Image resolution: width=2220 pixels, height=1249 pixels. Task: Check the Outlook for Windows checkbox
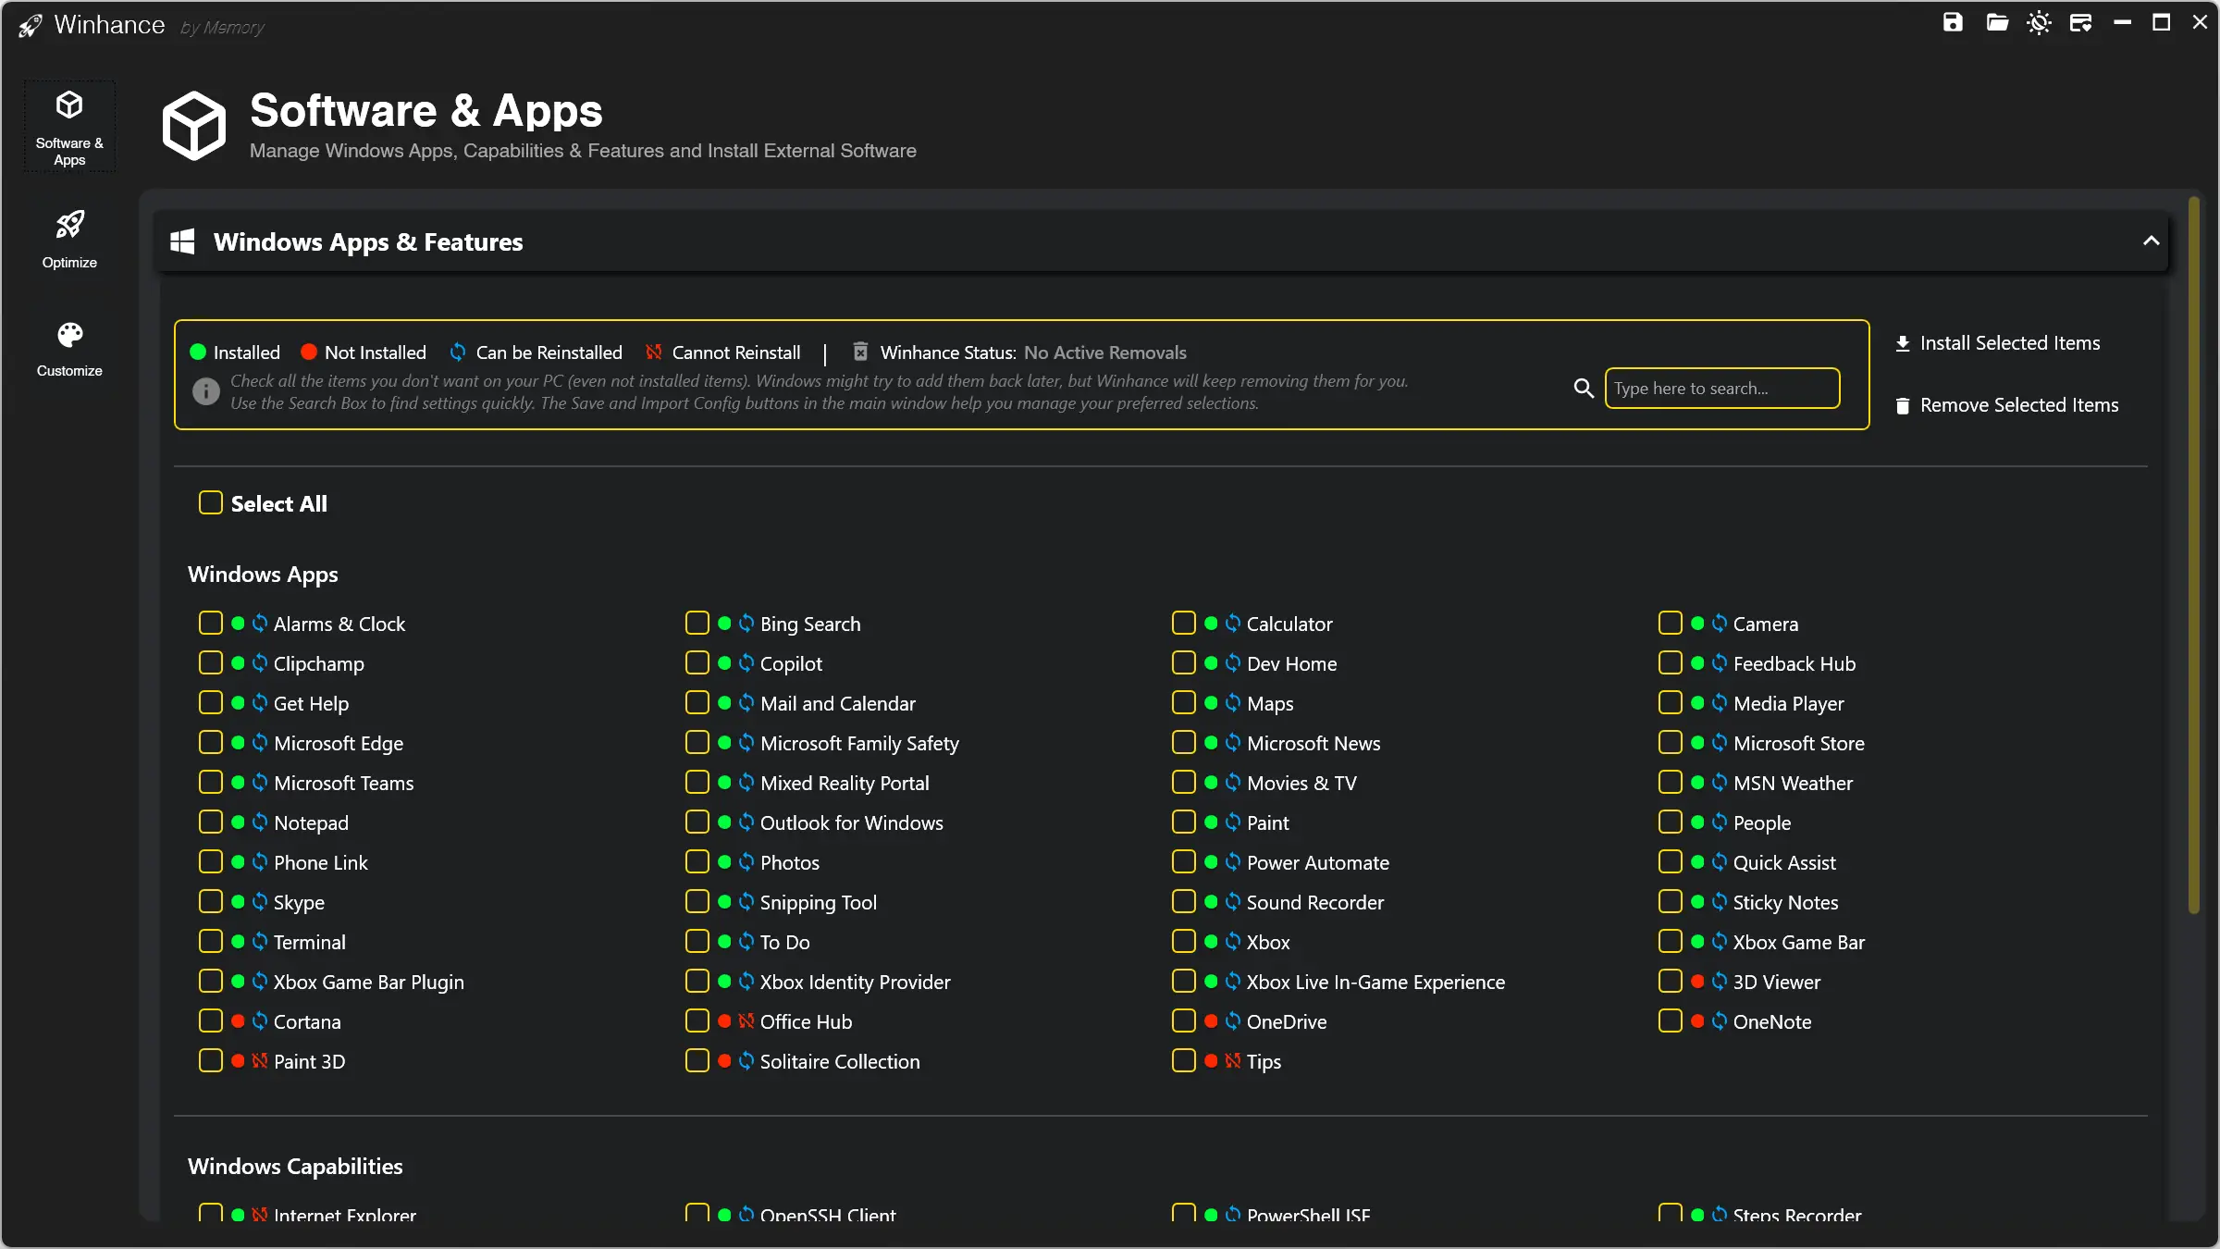click(697, 822)
